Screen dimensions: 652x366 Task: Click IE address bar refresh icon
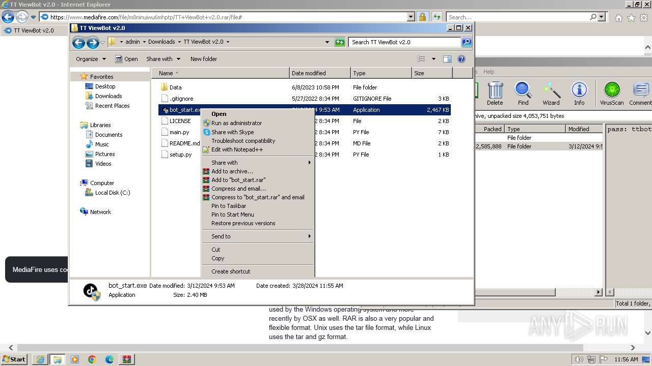437,17
